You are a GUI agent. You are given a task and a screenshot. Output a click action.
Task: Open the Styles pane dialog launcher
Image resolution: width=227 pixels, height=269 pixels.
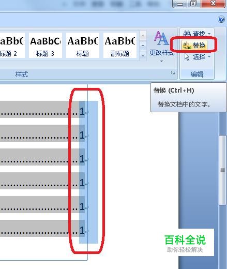[173, 73]
